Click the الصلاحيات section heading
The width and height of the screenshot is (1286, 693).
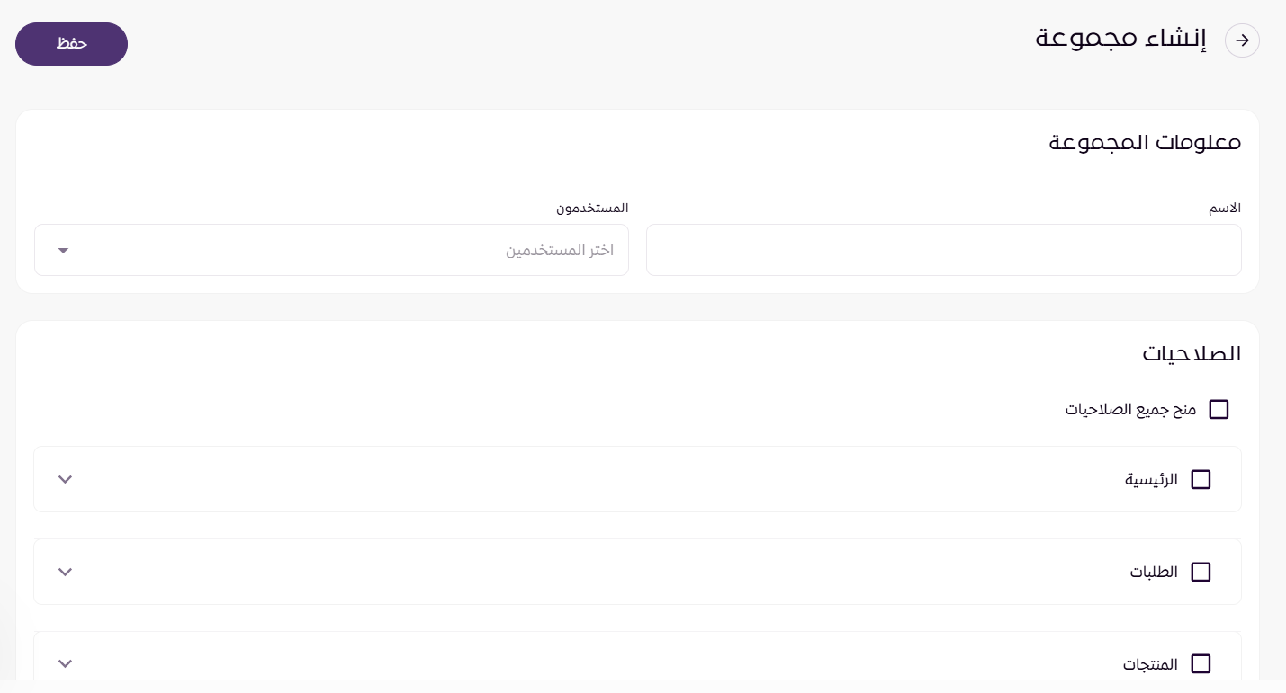pyautogui.click(x=1192, y=354)
